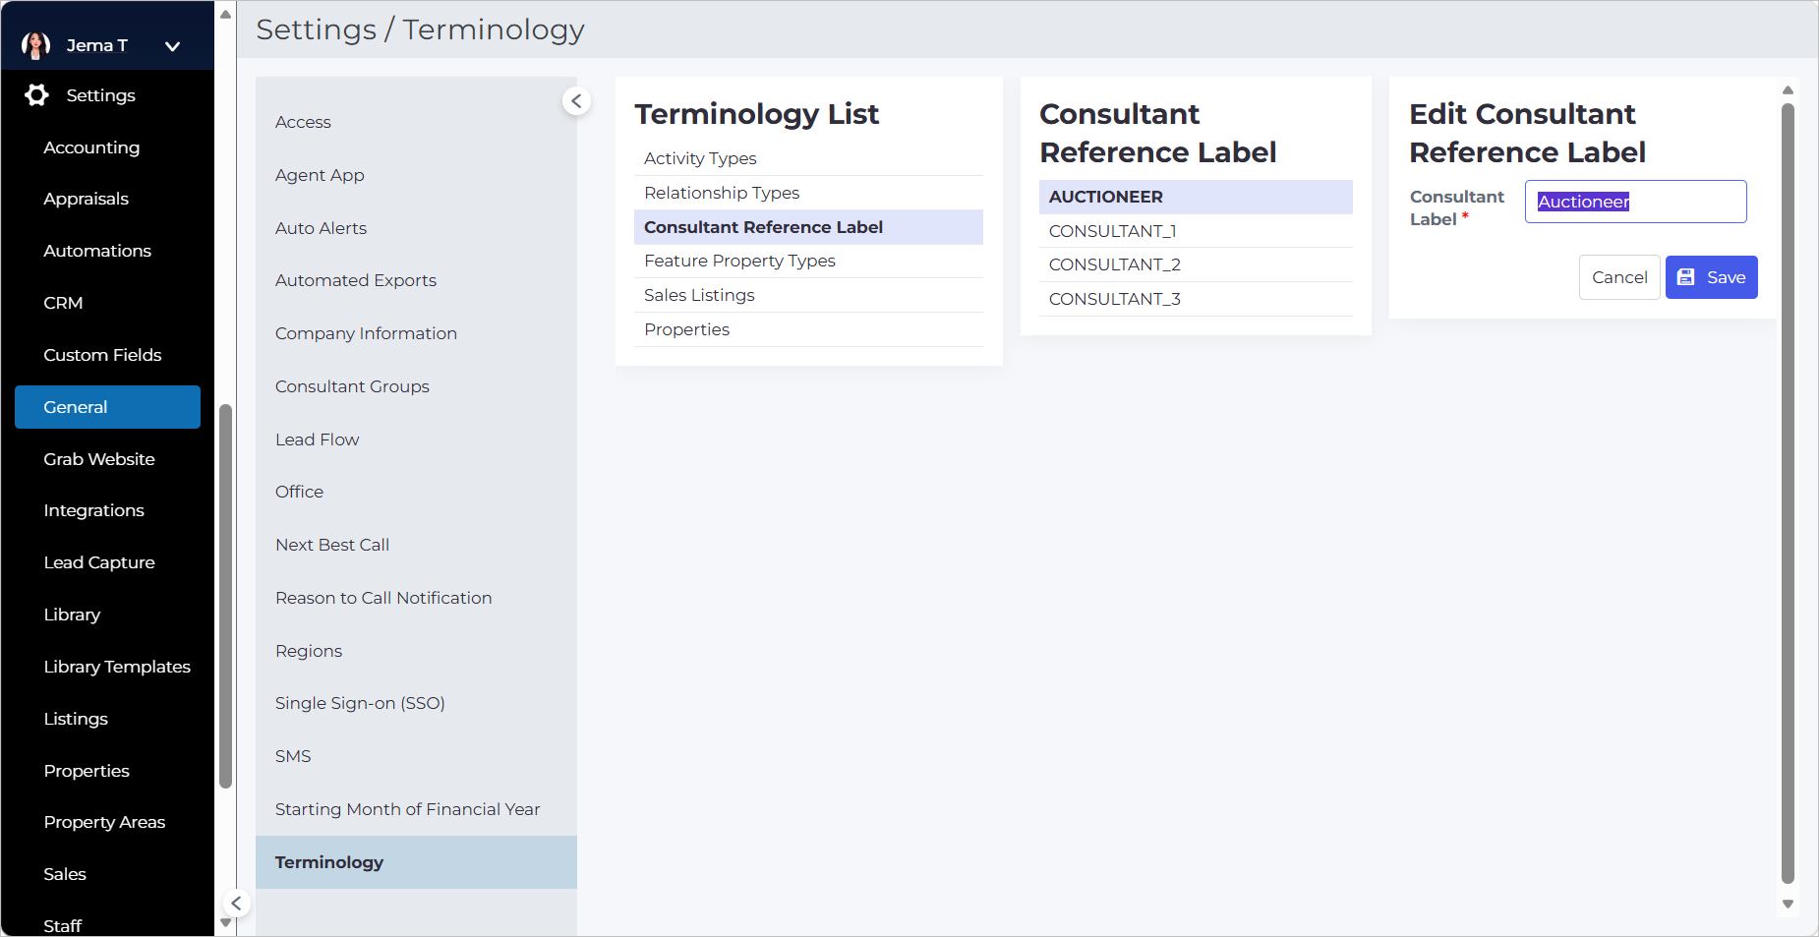Select Feature Property Types in Terminology List
1819x937 pixels.
pos(808,261)
